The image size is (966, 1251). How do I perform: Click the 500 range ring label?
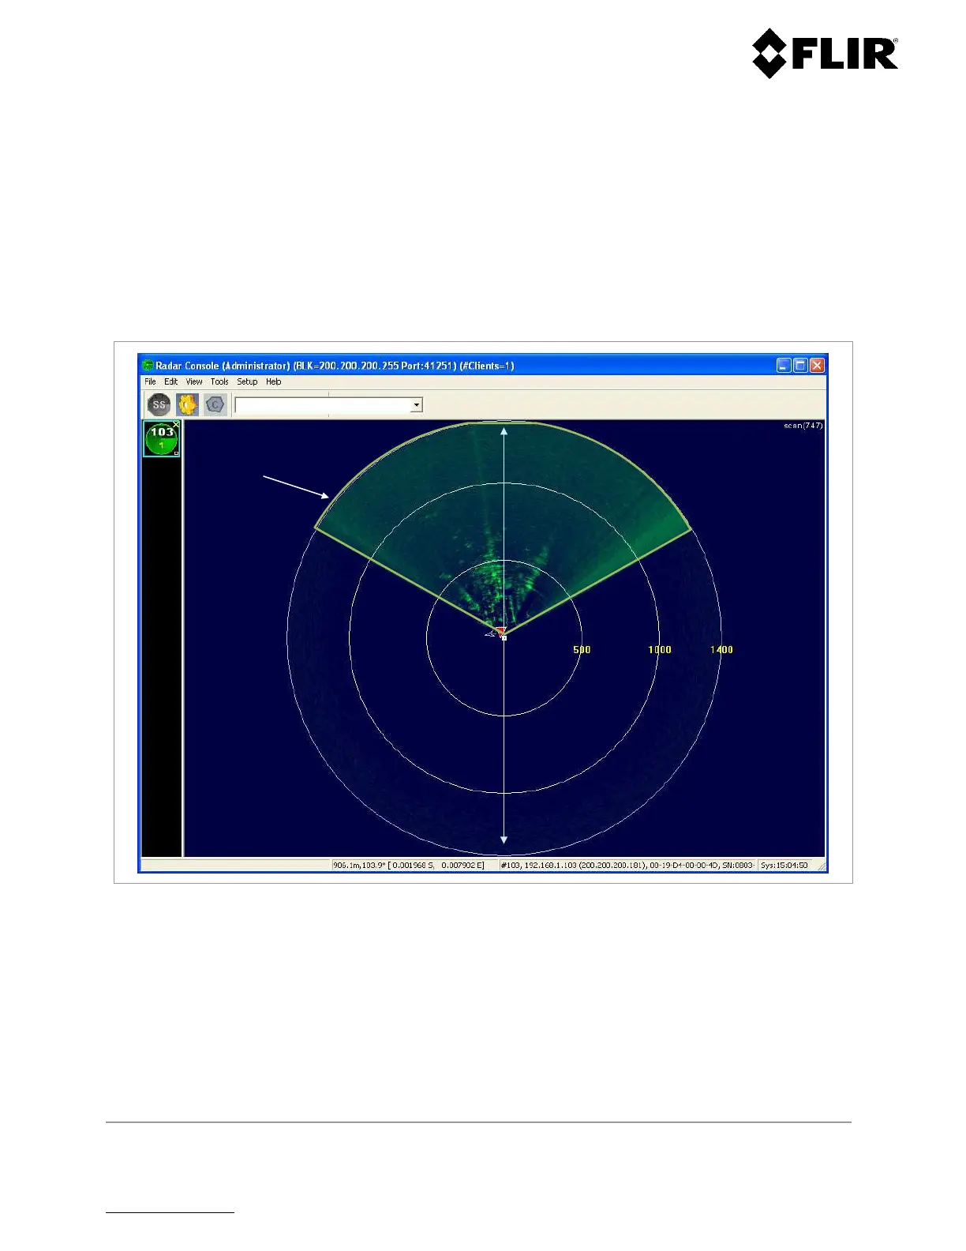[582, 650]
